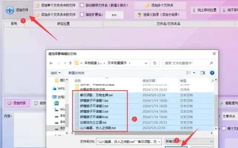
Task: Click the 类型 column header
Action: [x=183, y=81]
